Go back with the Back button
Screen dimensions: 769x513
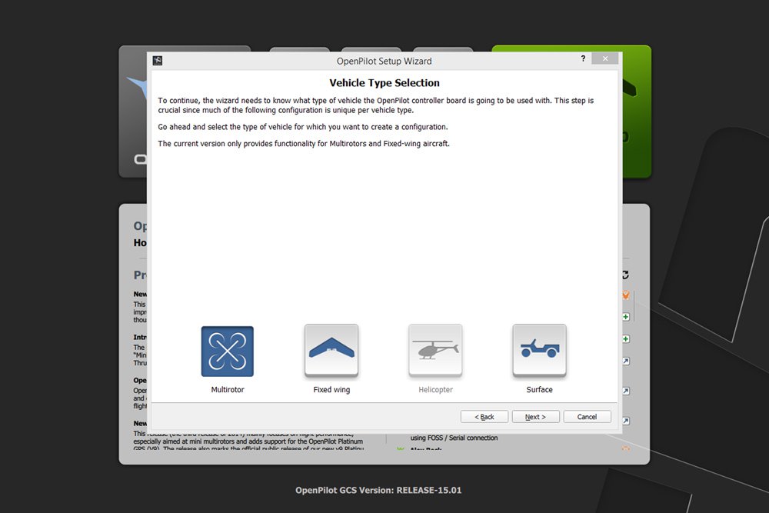click(484, 416)
